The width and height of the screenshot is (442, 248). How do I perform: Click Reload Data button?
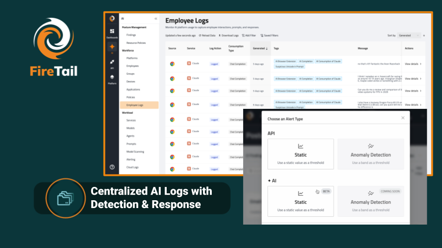tap(207, 35)
